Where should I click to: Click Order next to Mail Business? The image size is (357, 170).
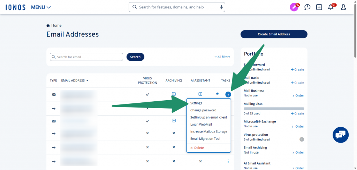(298, 96)
